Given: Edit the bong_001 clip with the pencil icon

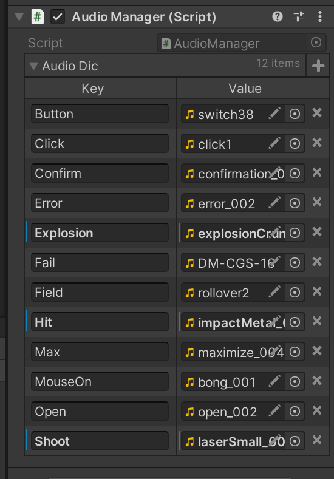Looking at the screenshot, I should coord(274,381).
